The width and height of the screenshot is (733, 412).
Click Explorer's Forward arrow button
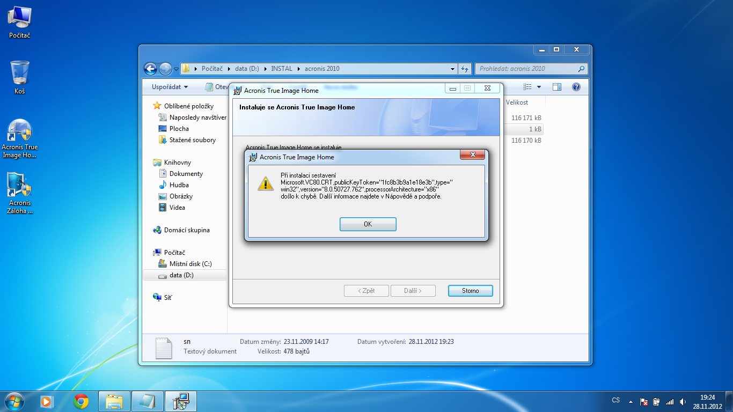point(165,69)
